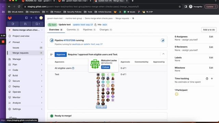Expand the Settings sidebar section
The image size is (219, 123).
[25, 109]
